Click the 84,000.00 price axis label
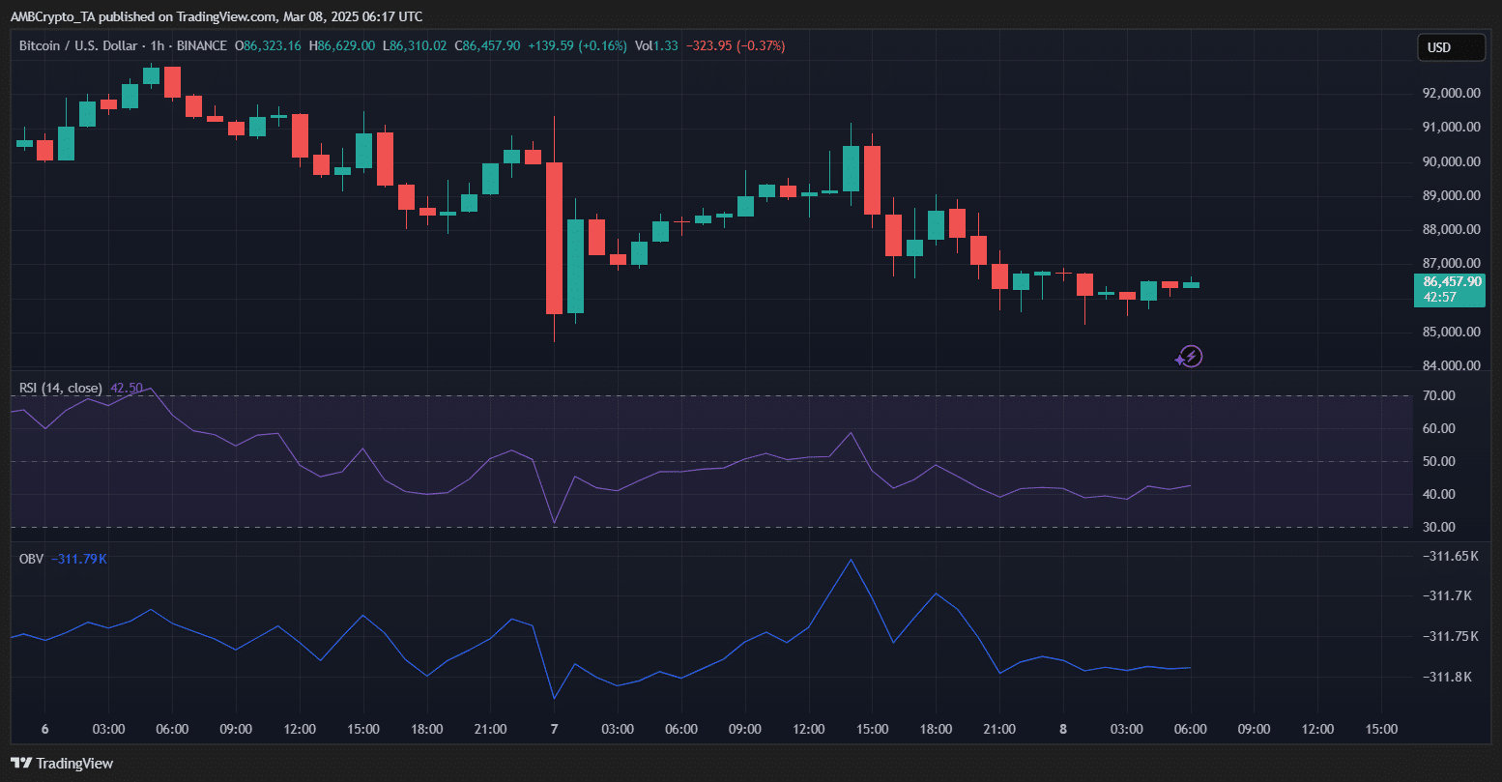The width and height of the screenshot is (1502, 782). click(x=1451, y=366)
